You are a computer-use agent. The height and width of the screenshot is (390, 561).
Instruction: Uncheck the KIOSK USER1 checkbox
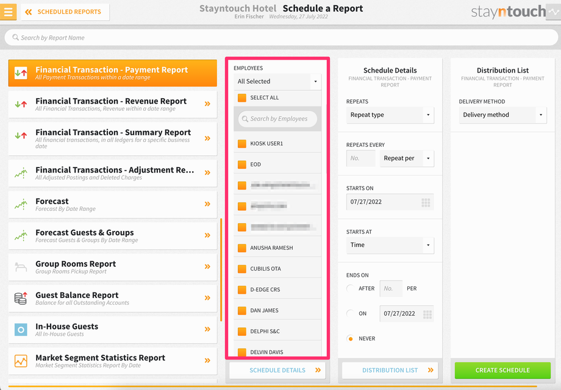242,144
